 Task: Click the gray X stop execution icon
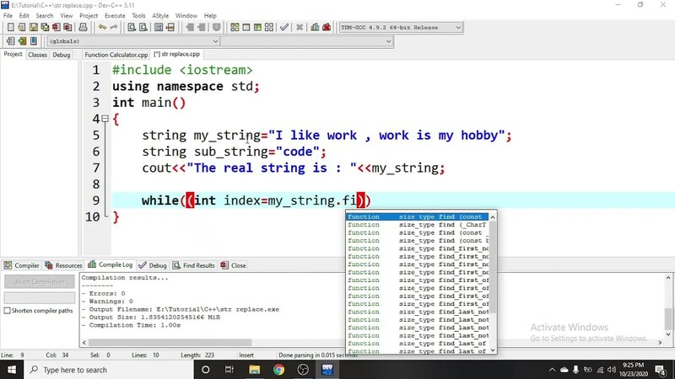[300, 28]
